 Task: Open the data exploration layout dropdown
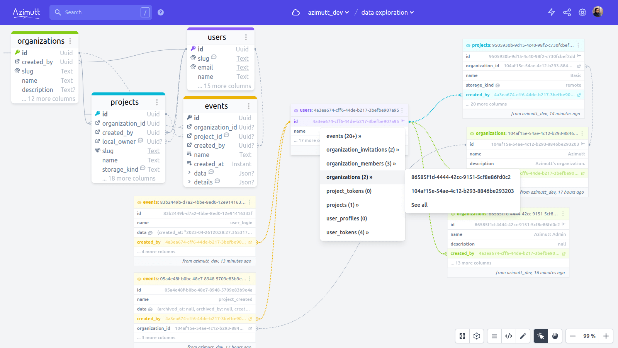pyautogui.click(x=387, y=12)
